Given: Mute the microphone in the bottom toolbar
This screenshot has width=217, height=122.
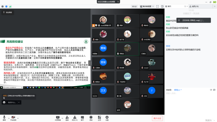Looking at the screenshot, I should click(4, 118).
